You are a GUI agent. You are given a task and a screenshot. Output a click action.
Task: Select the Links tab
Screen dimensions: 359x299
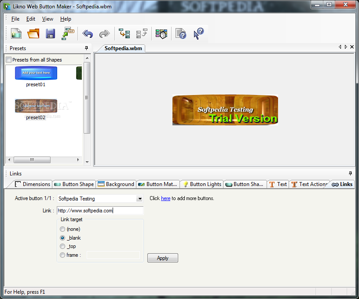[x=342, y=184]
